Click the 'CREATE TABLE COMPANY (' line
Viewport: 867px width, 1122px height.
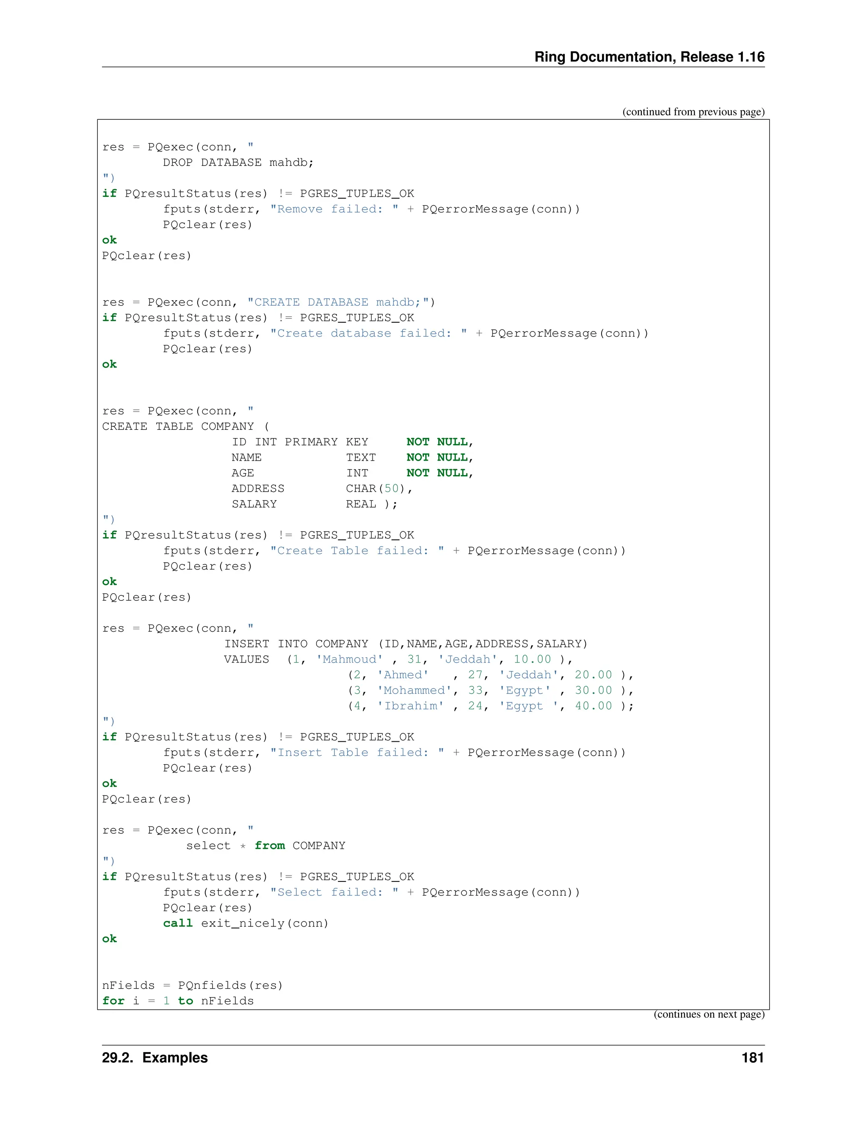[x=185, y=426]
